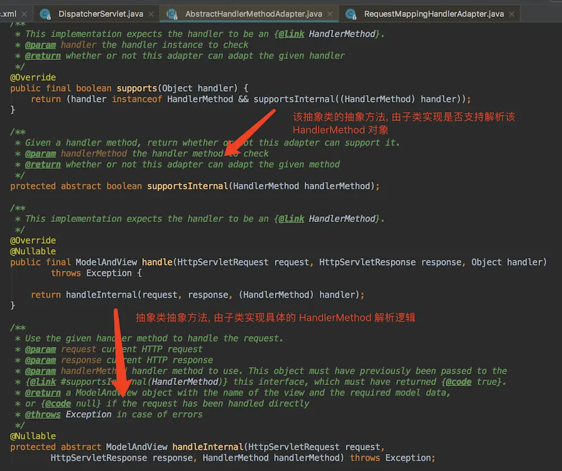Click the red annotation starting with 抽象类抽象方法
Image resolution: width=562 pixels, height=471 pixels.
tap(275, 318)
